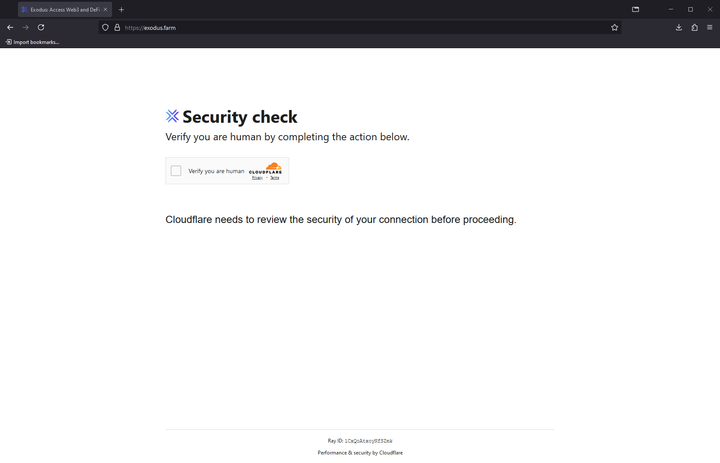
Task: Open the Cloudflare Terms link
Action: (275, 178)
